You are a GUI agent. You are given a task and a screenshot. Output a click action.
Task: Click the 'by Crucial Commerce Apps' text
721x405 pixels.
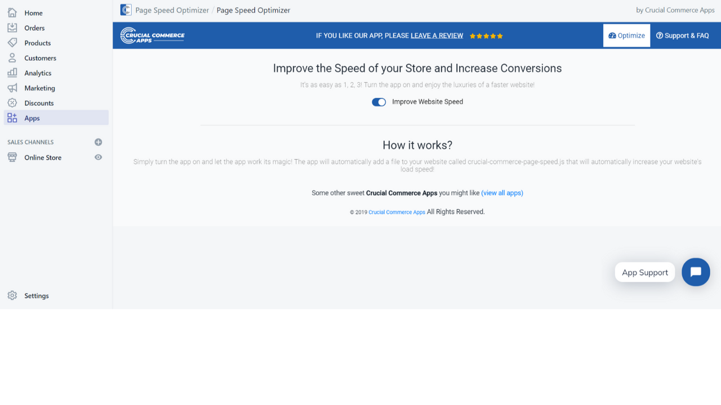[675, 10]
